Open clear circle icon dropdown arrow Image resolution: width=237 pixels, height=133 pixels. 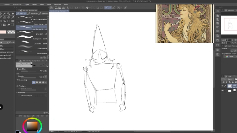tap(79, 8)
